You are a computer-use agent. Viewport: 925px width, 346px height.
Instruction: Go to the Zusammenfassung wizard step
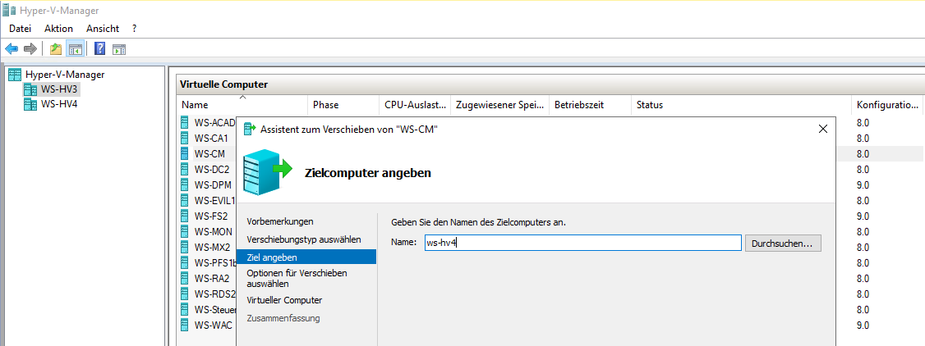283,318
